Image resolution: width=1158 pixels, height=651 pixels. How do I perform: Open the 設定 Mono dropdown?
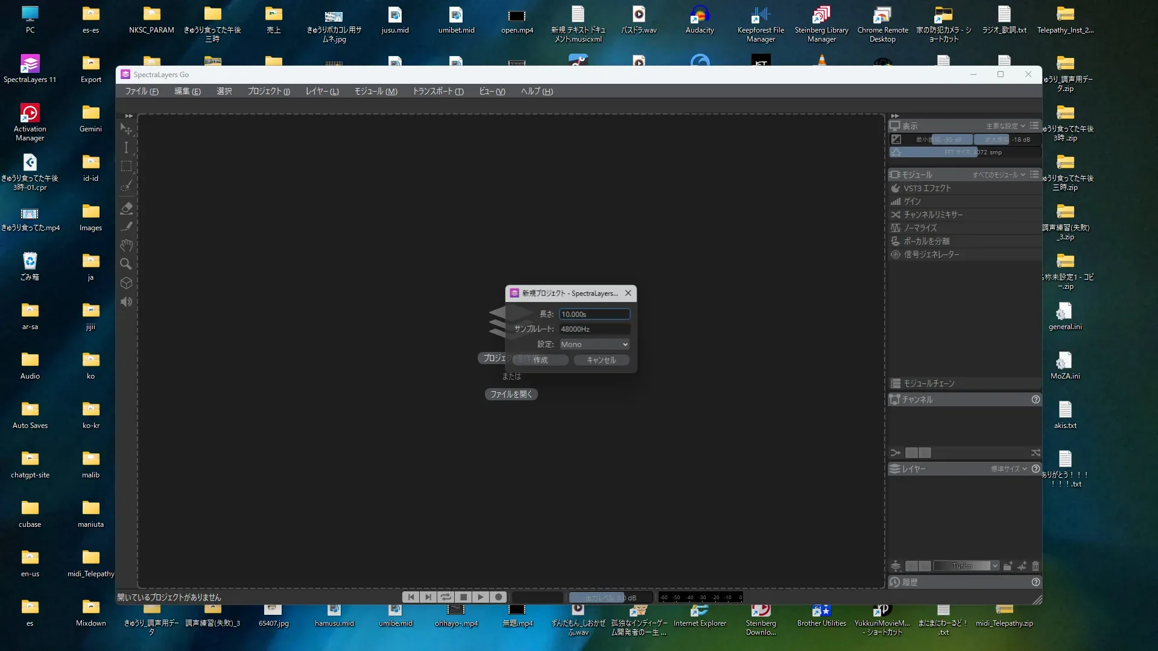click(x=594, y=344)
